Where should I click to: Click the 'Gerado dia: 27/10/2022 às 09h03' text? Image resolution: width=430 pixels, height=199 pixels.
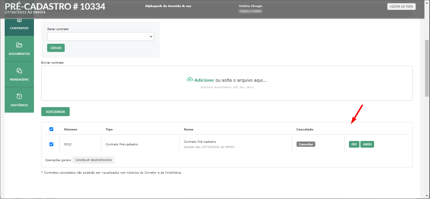coord(209,147)
